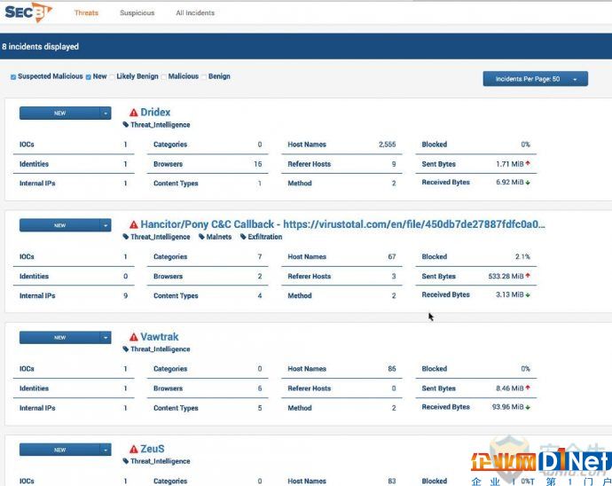Switch to the Threats tab
612x486 pixels.
point(86,13)
